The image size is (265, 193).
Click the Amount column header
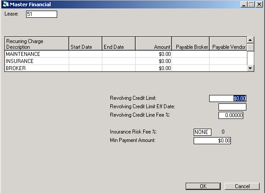coord(153,43)
